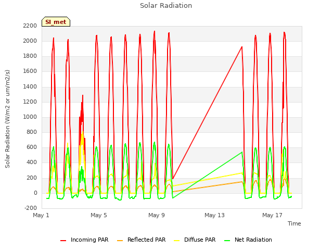
Task: Toggle the Diffuse PAR legend entry
Action: 195,240
